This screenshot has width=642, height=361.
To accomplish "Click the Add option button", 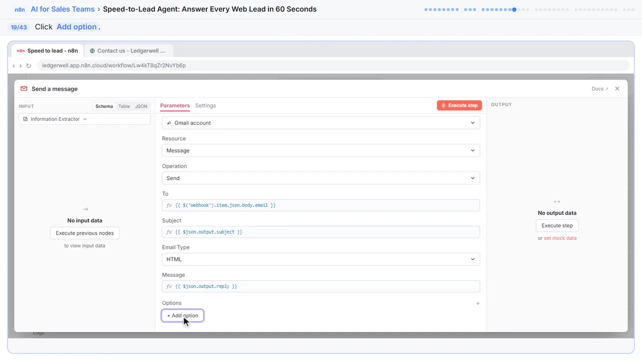I will [183, 315].
